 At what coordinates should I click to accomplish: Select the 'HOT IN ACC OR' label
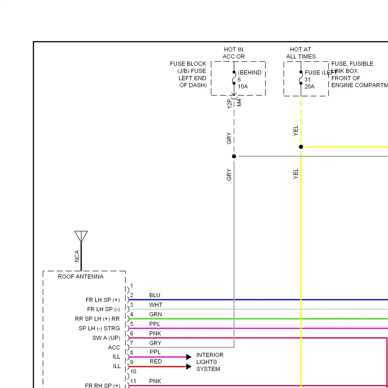click(x=234, y=53)
